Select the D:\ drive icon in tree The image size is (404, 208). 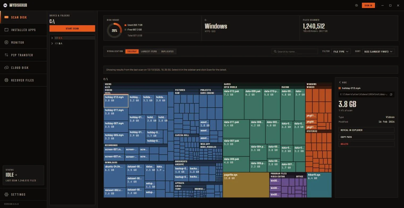[x=56, y=43]
